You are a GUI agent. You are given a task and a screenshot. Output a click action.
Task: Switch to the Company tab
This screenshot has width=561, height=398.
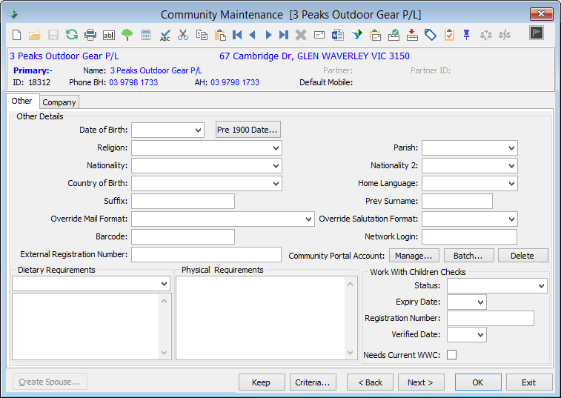(59, 102)
